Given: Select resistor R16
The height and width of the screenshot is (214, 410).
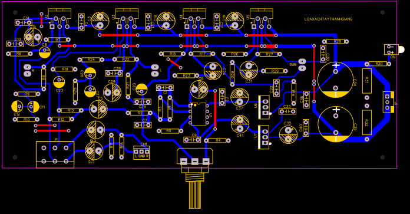Looking at the screenshot, I should point(173,54).
